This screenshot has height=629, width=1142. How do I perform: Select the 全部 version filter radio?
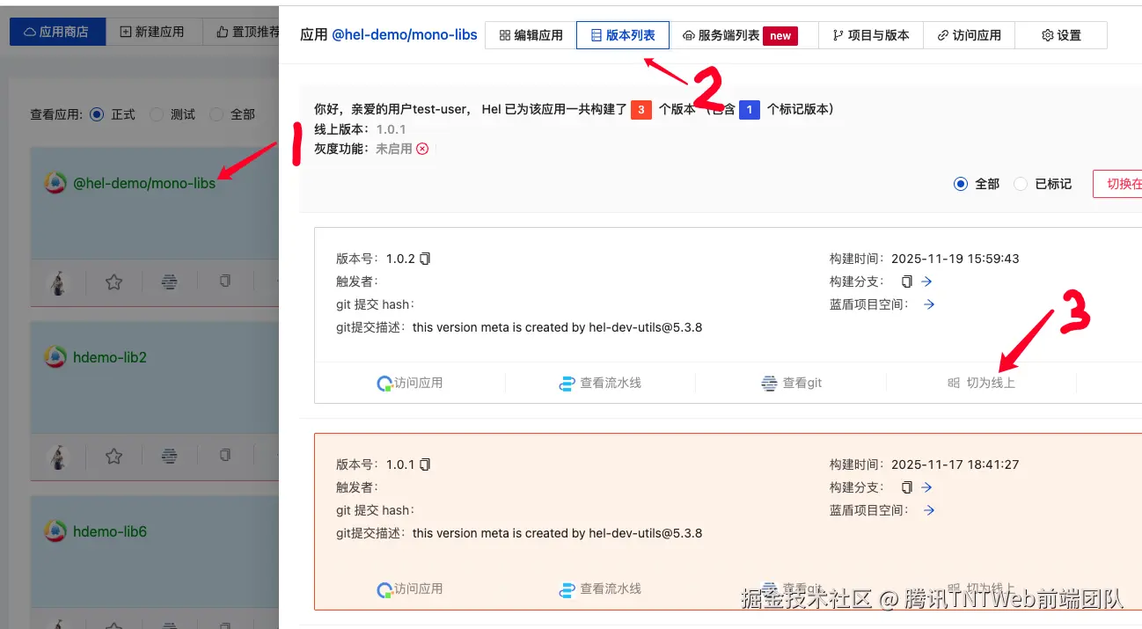click(x=961, y=184)
